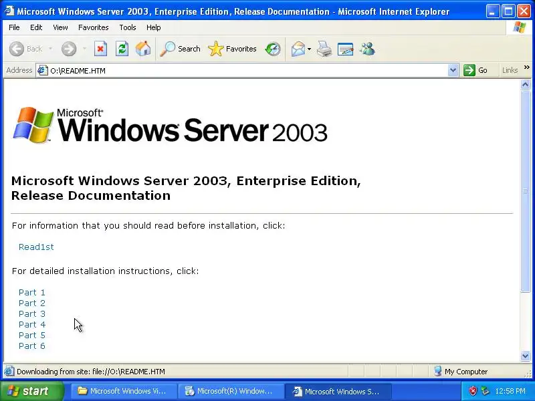Open the Part 2 installation link

pyautogui.click(x=31, y=303)
